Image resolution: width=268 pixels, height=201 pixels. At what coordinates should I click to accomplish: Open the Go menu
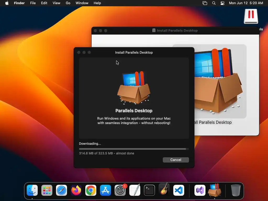(x=68, y=3)
